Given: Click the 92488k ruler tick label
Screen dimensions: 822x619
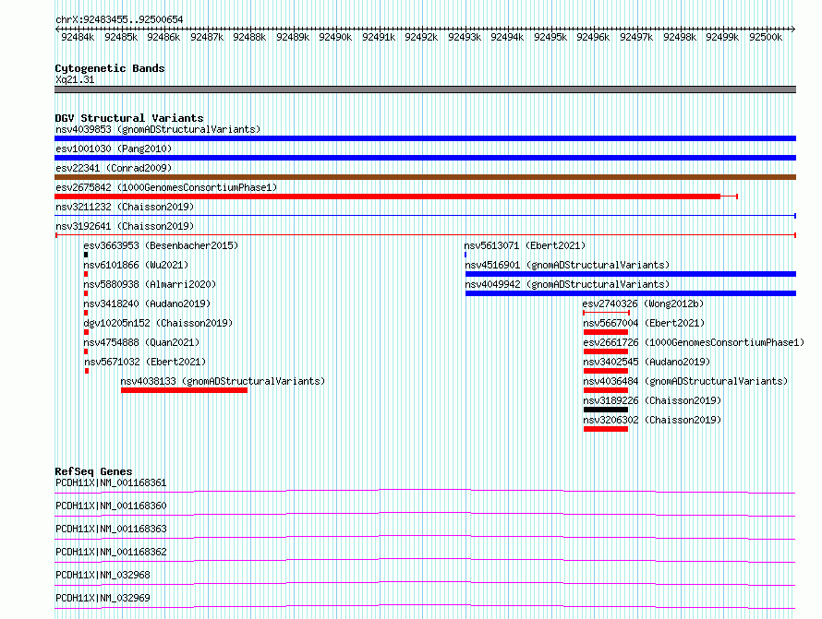Looking at the screenshot, I should 249,38.
